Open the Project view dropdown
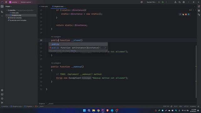Viewport: 201px width, 113px height. [8, 6]
